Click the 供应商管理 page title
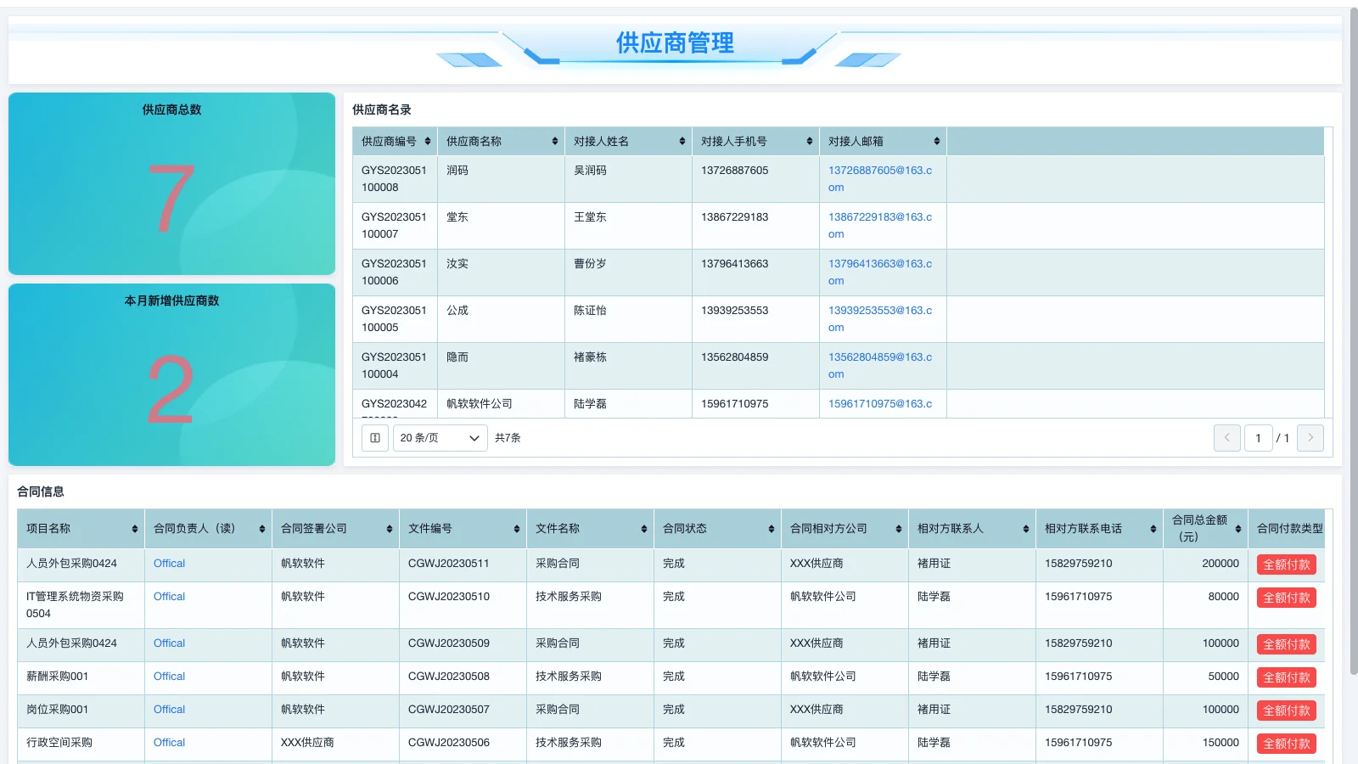Viewport: 1358px width, 764px height. point(675,42)
